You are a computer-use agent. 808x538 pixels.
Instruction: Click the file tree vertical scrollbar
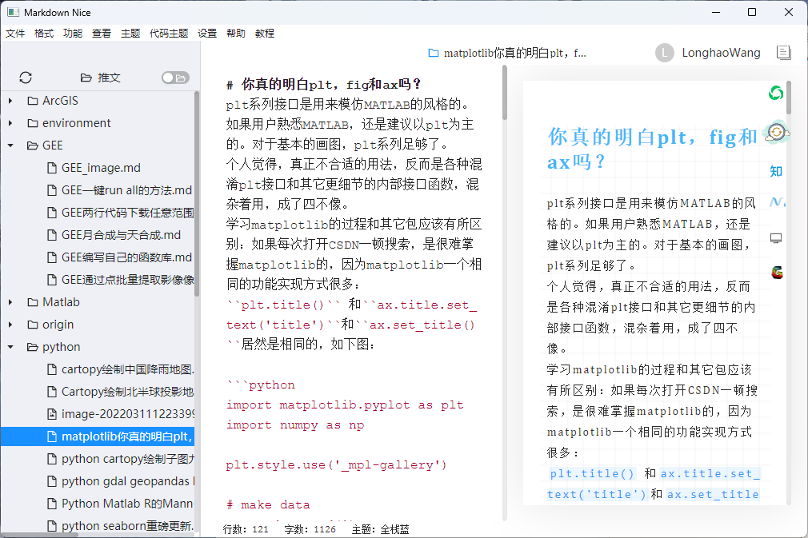(x=197, y=193)
